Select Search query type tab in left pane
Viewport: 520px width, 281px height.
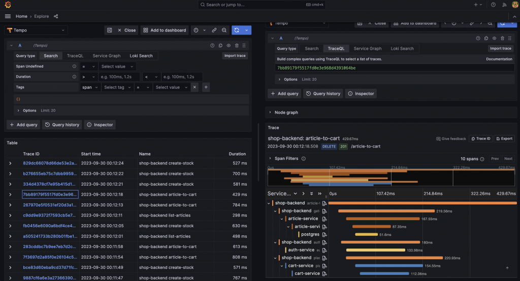[51, 56]
